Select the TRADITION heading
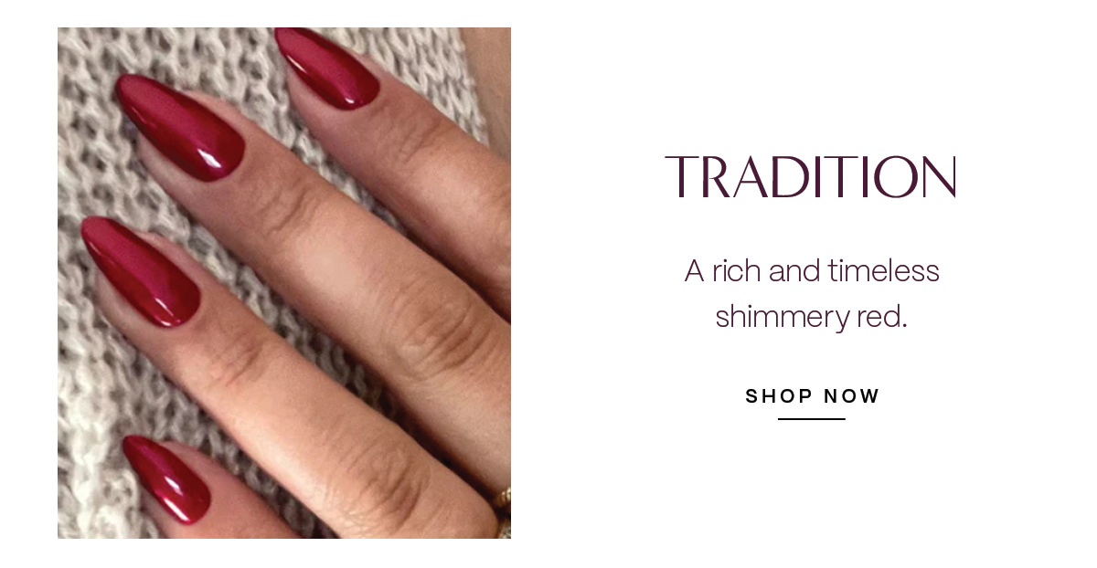1097x568 pixels. click(810, 177)
